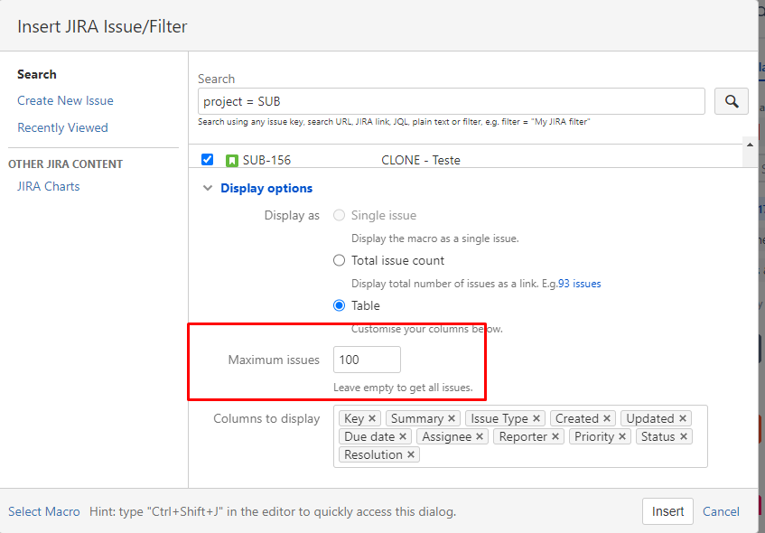Image resolution: width=765 pixels, height=533 pixels.
Task: Select the Total issue count radio option
Action: tap(339, 260)
